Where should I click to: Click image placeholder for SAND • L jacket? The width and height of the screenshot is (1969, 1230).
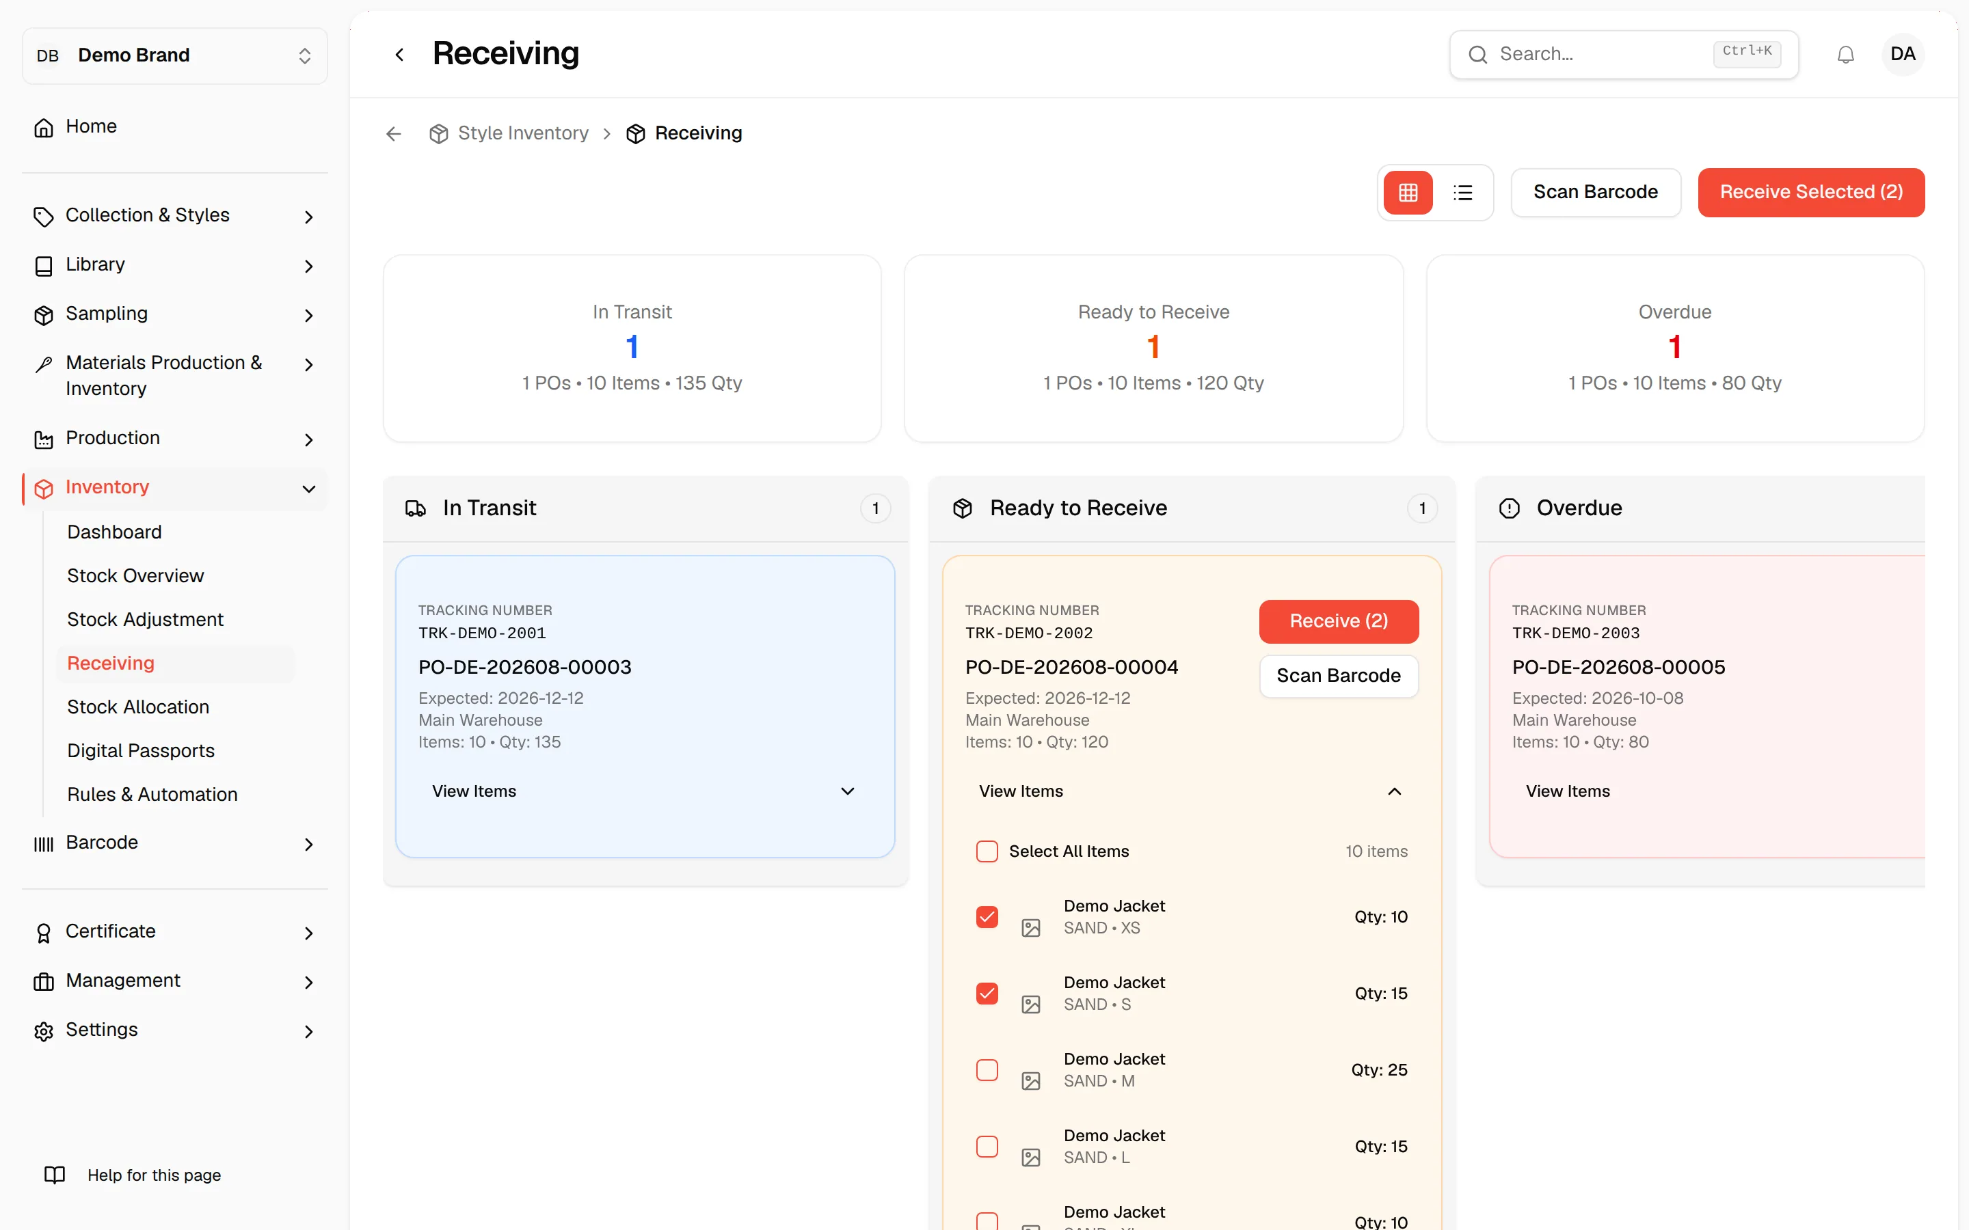click(x=1031, y=1158)
